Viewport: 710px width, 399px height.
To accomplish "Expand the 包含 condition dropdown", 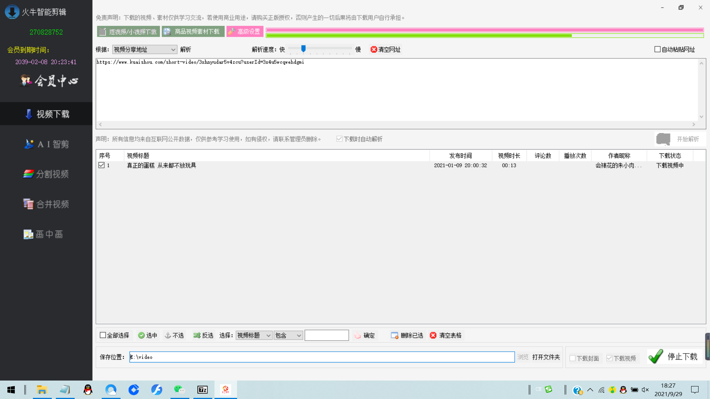I will pyautogui.click(x=288, y=335).
